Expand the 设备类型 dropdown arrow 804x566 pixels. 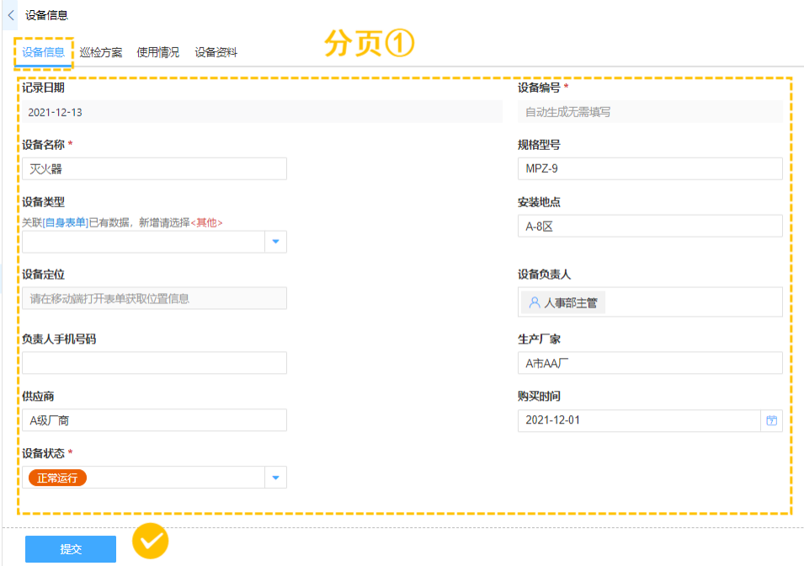[275, 243]
